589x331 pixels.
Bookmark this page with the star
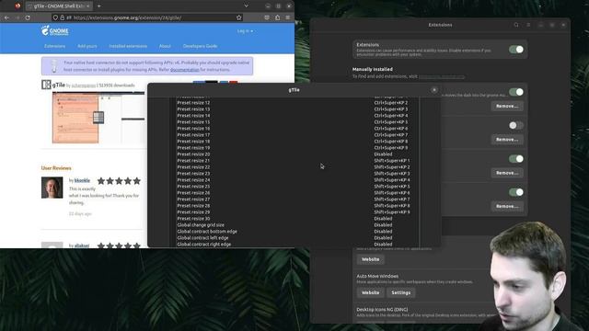coord(239,17)
